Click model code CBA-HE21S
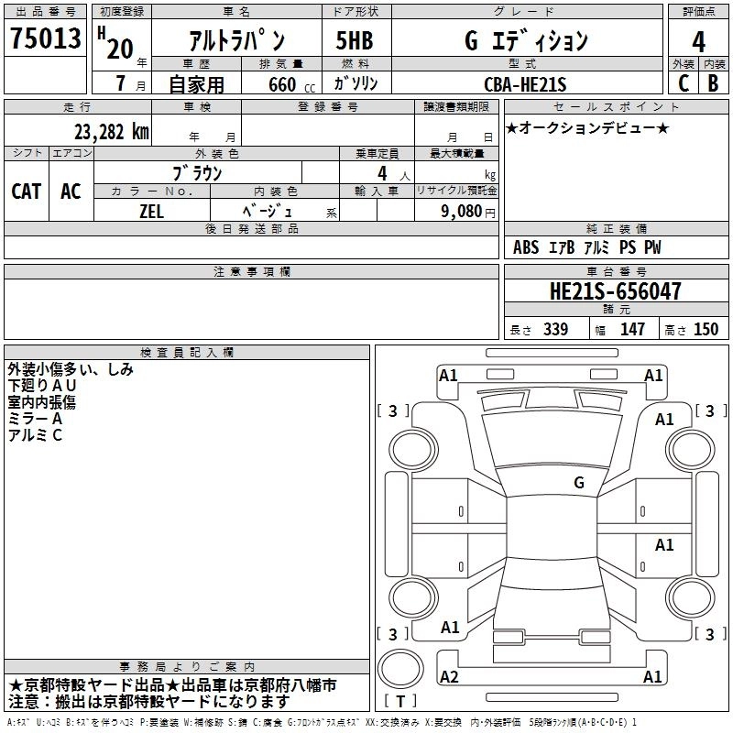 click(525, 84)
